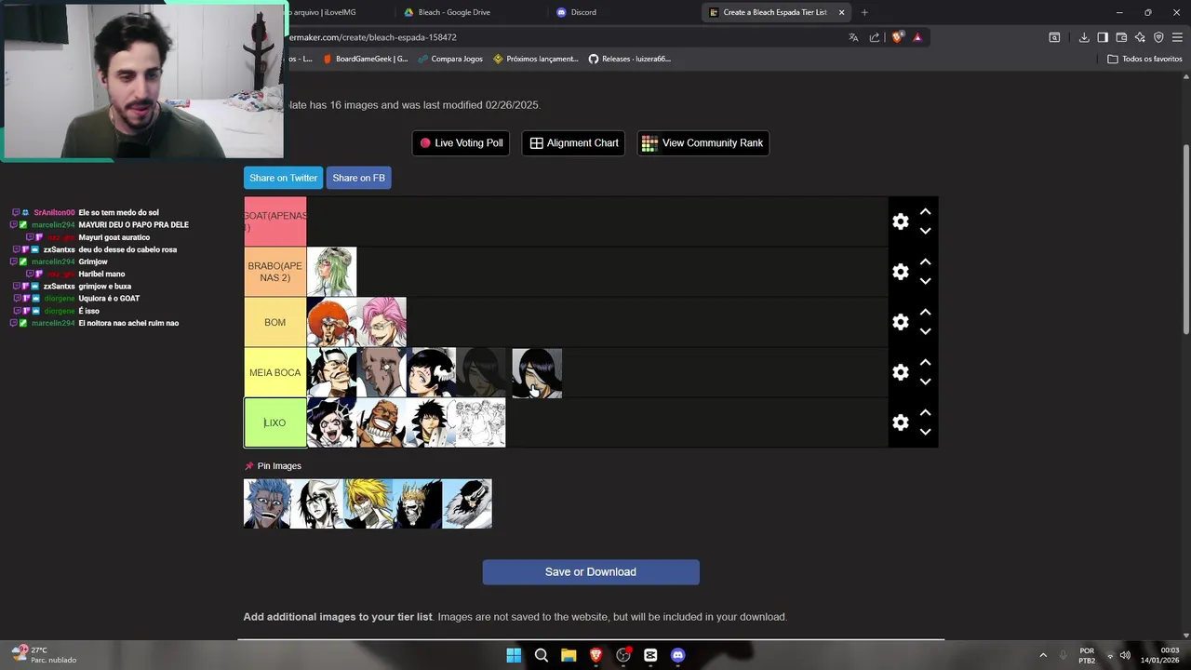Pick skull-faced character from image pool
Viewport: 1191px width, 670px height.
click(417, 503)
